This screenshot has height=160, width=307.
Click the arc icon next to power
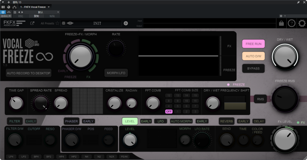click(x=9, y=12)
